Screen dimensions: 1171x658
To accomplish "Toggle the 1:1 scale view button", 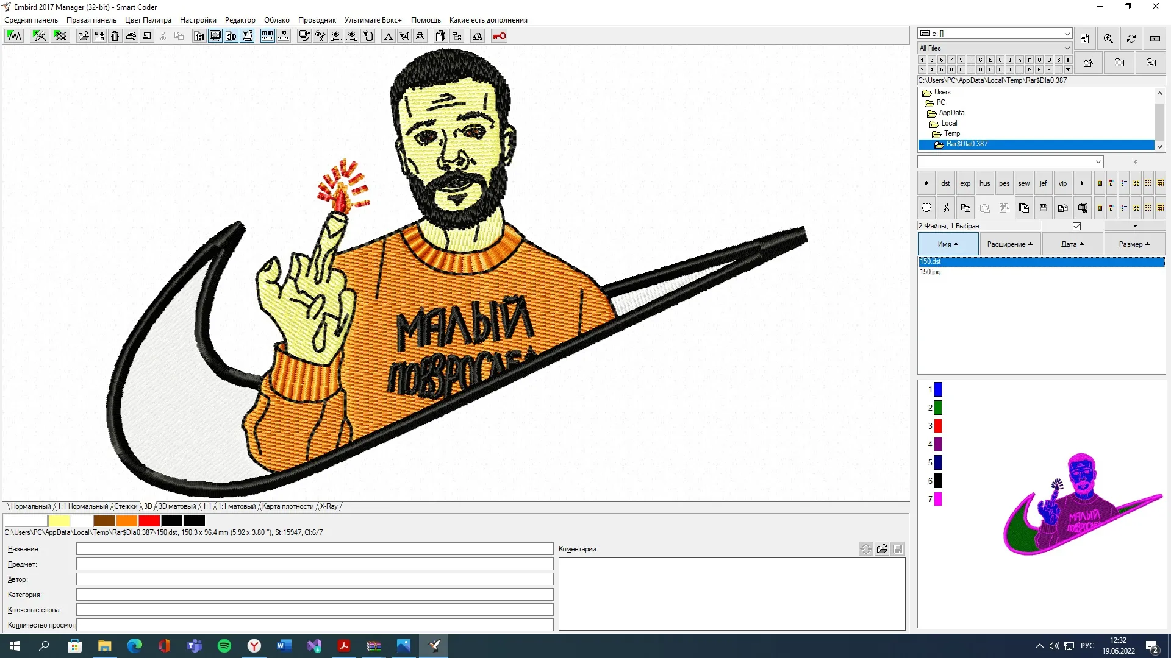I will pyautogui.click(x=199, y=36).
